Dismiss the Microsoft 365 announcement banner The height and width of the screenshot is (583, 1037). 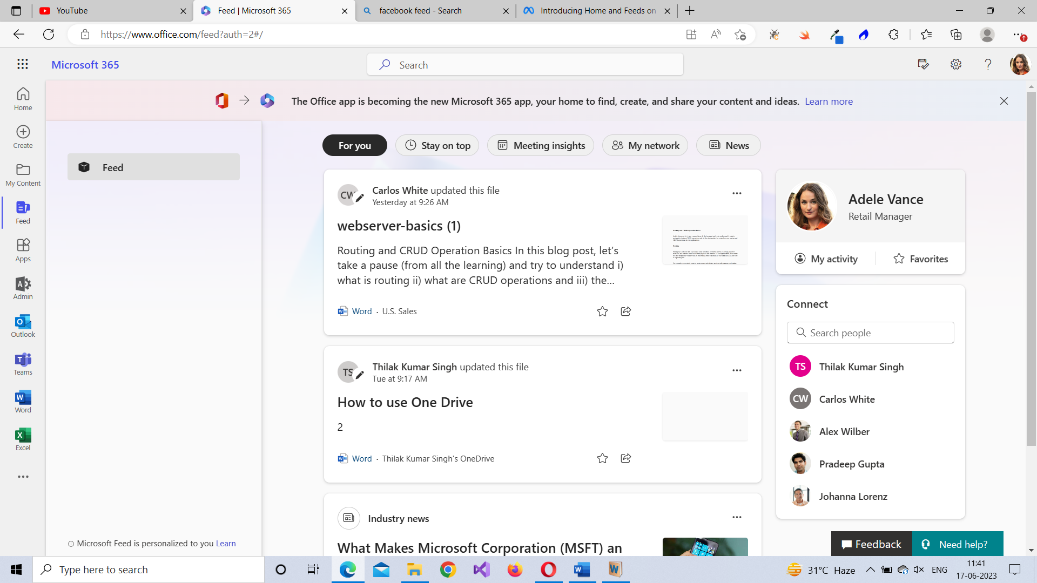pyautogui.click(x=1004, y=101)
